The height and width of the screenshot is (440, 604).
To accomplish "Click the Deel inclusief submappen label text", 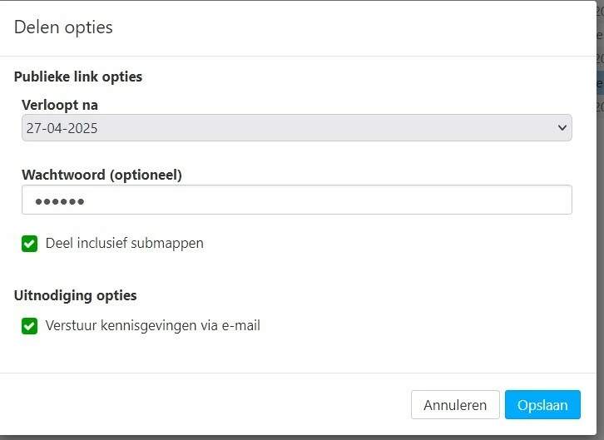I will pyautogui.click(x=125, y=244).
